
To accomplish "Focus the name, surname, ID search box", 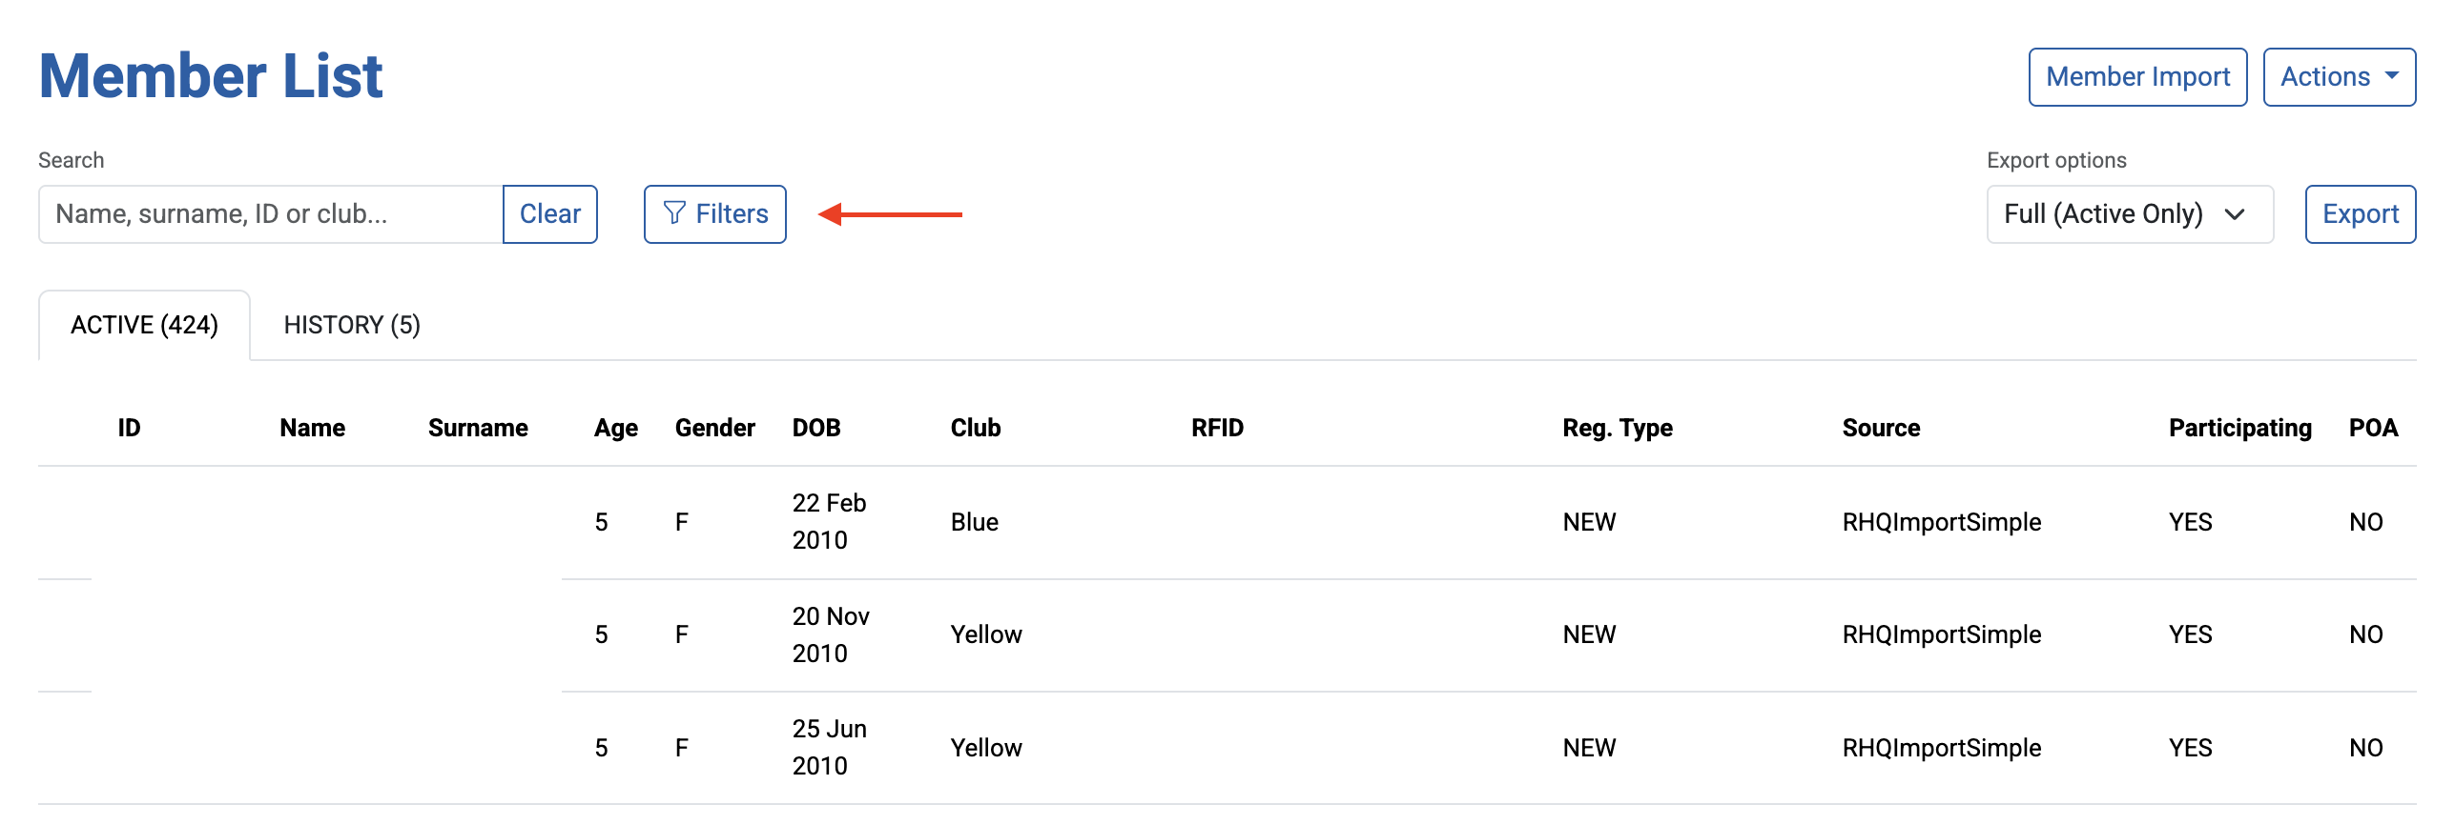I will (271, 214).
